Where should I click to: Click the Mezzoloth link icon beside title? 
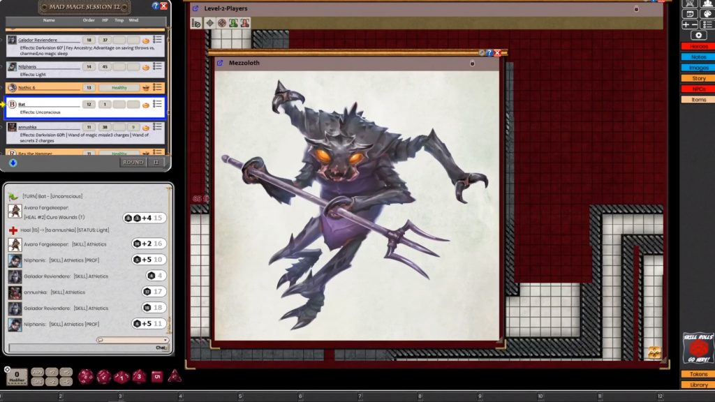(220, 63)
